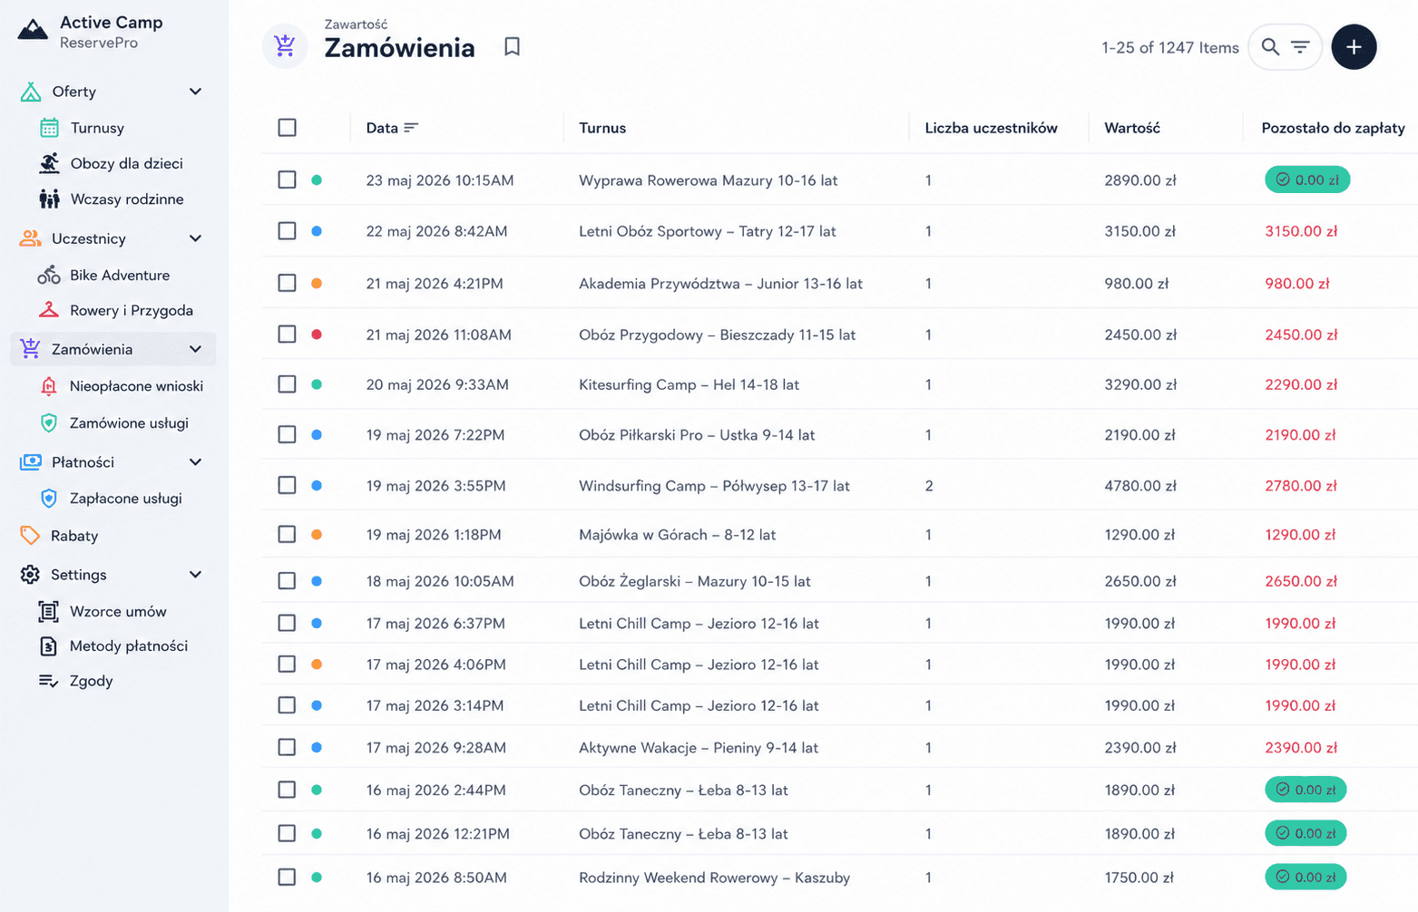1418x912 pixels.
Task: Click the bookmark icon beside Zamówienia title
Action: point(512,46)
